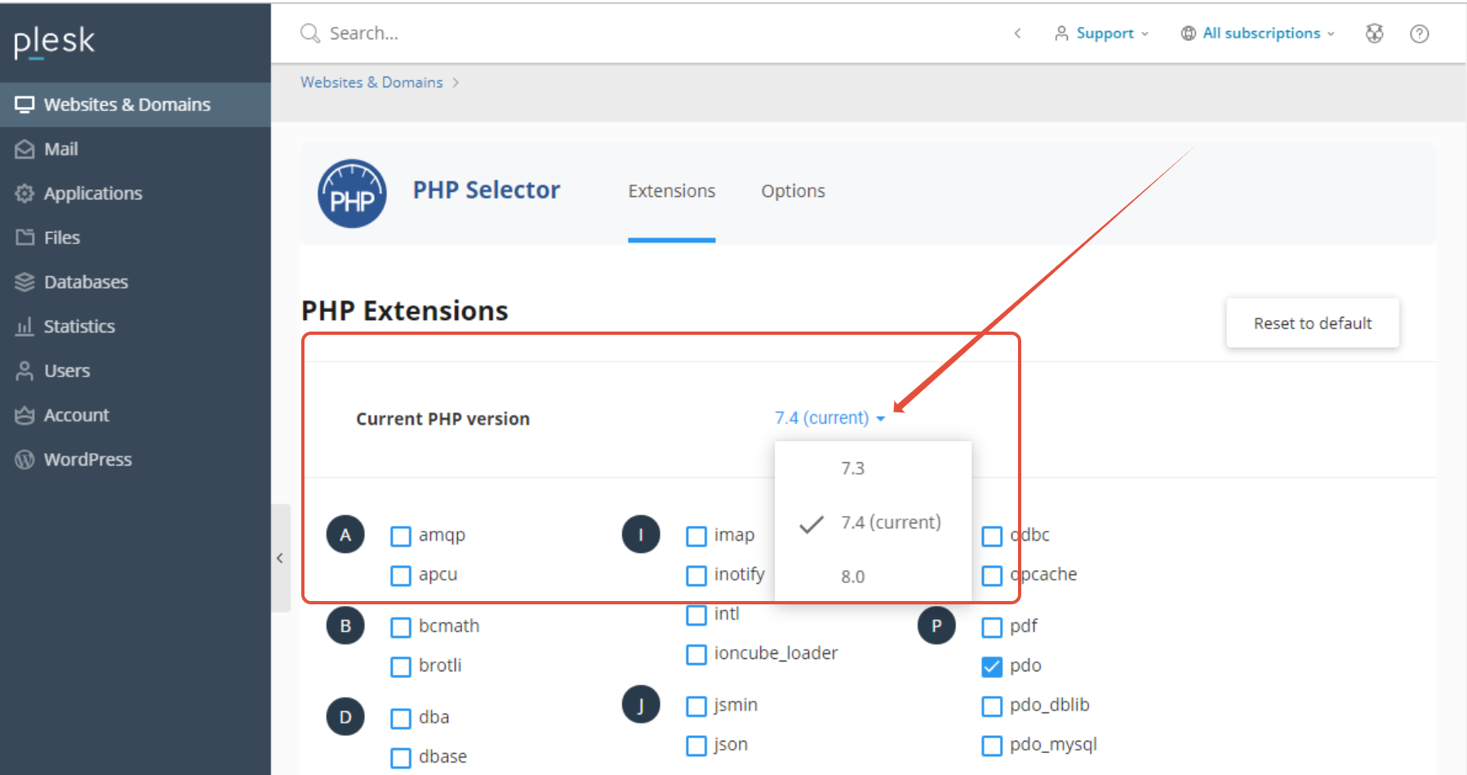Image resolution: width=1467 pixels, height=775 pixels.
Task: Enable the opcache extension checkbox
Action: 992,576
